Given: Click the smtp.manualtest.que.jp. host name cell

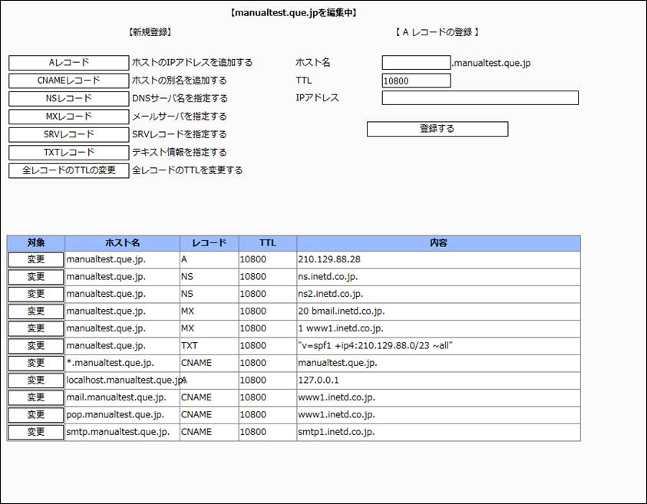Looking at the screenshot, I should [x=123, y=432].
